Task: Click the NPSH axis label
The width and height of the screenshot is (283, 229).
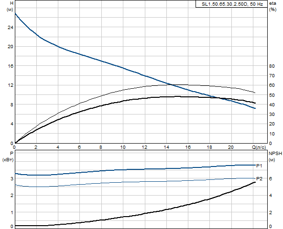Action: 275,154
